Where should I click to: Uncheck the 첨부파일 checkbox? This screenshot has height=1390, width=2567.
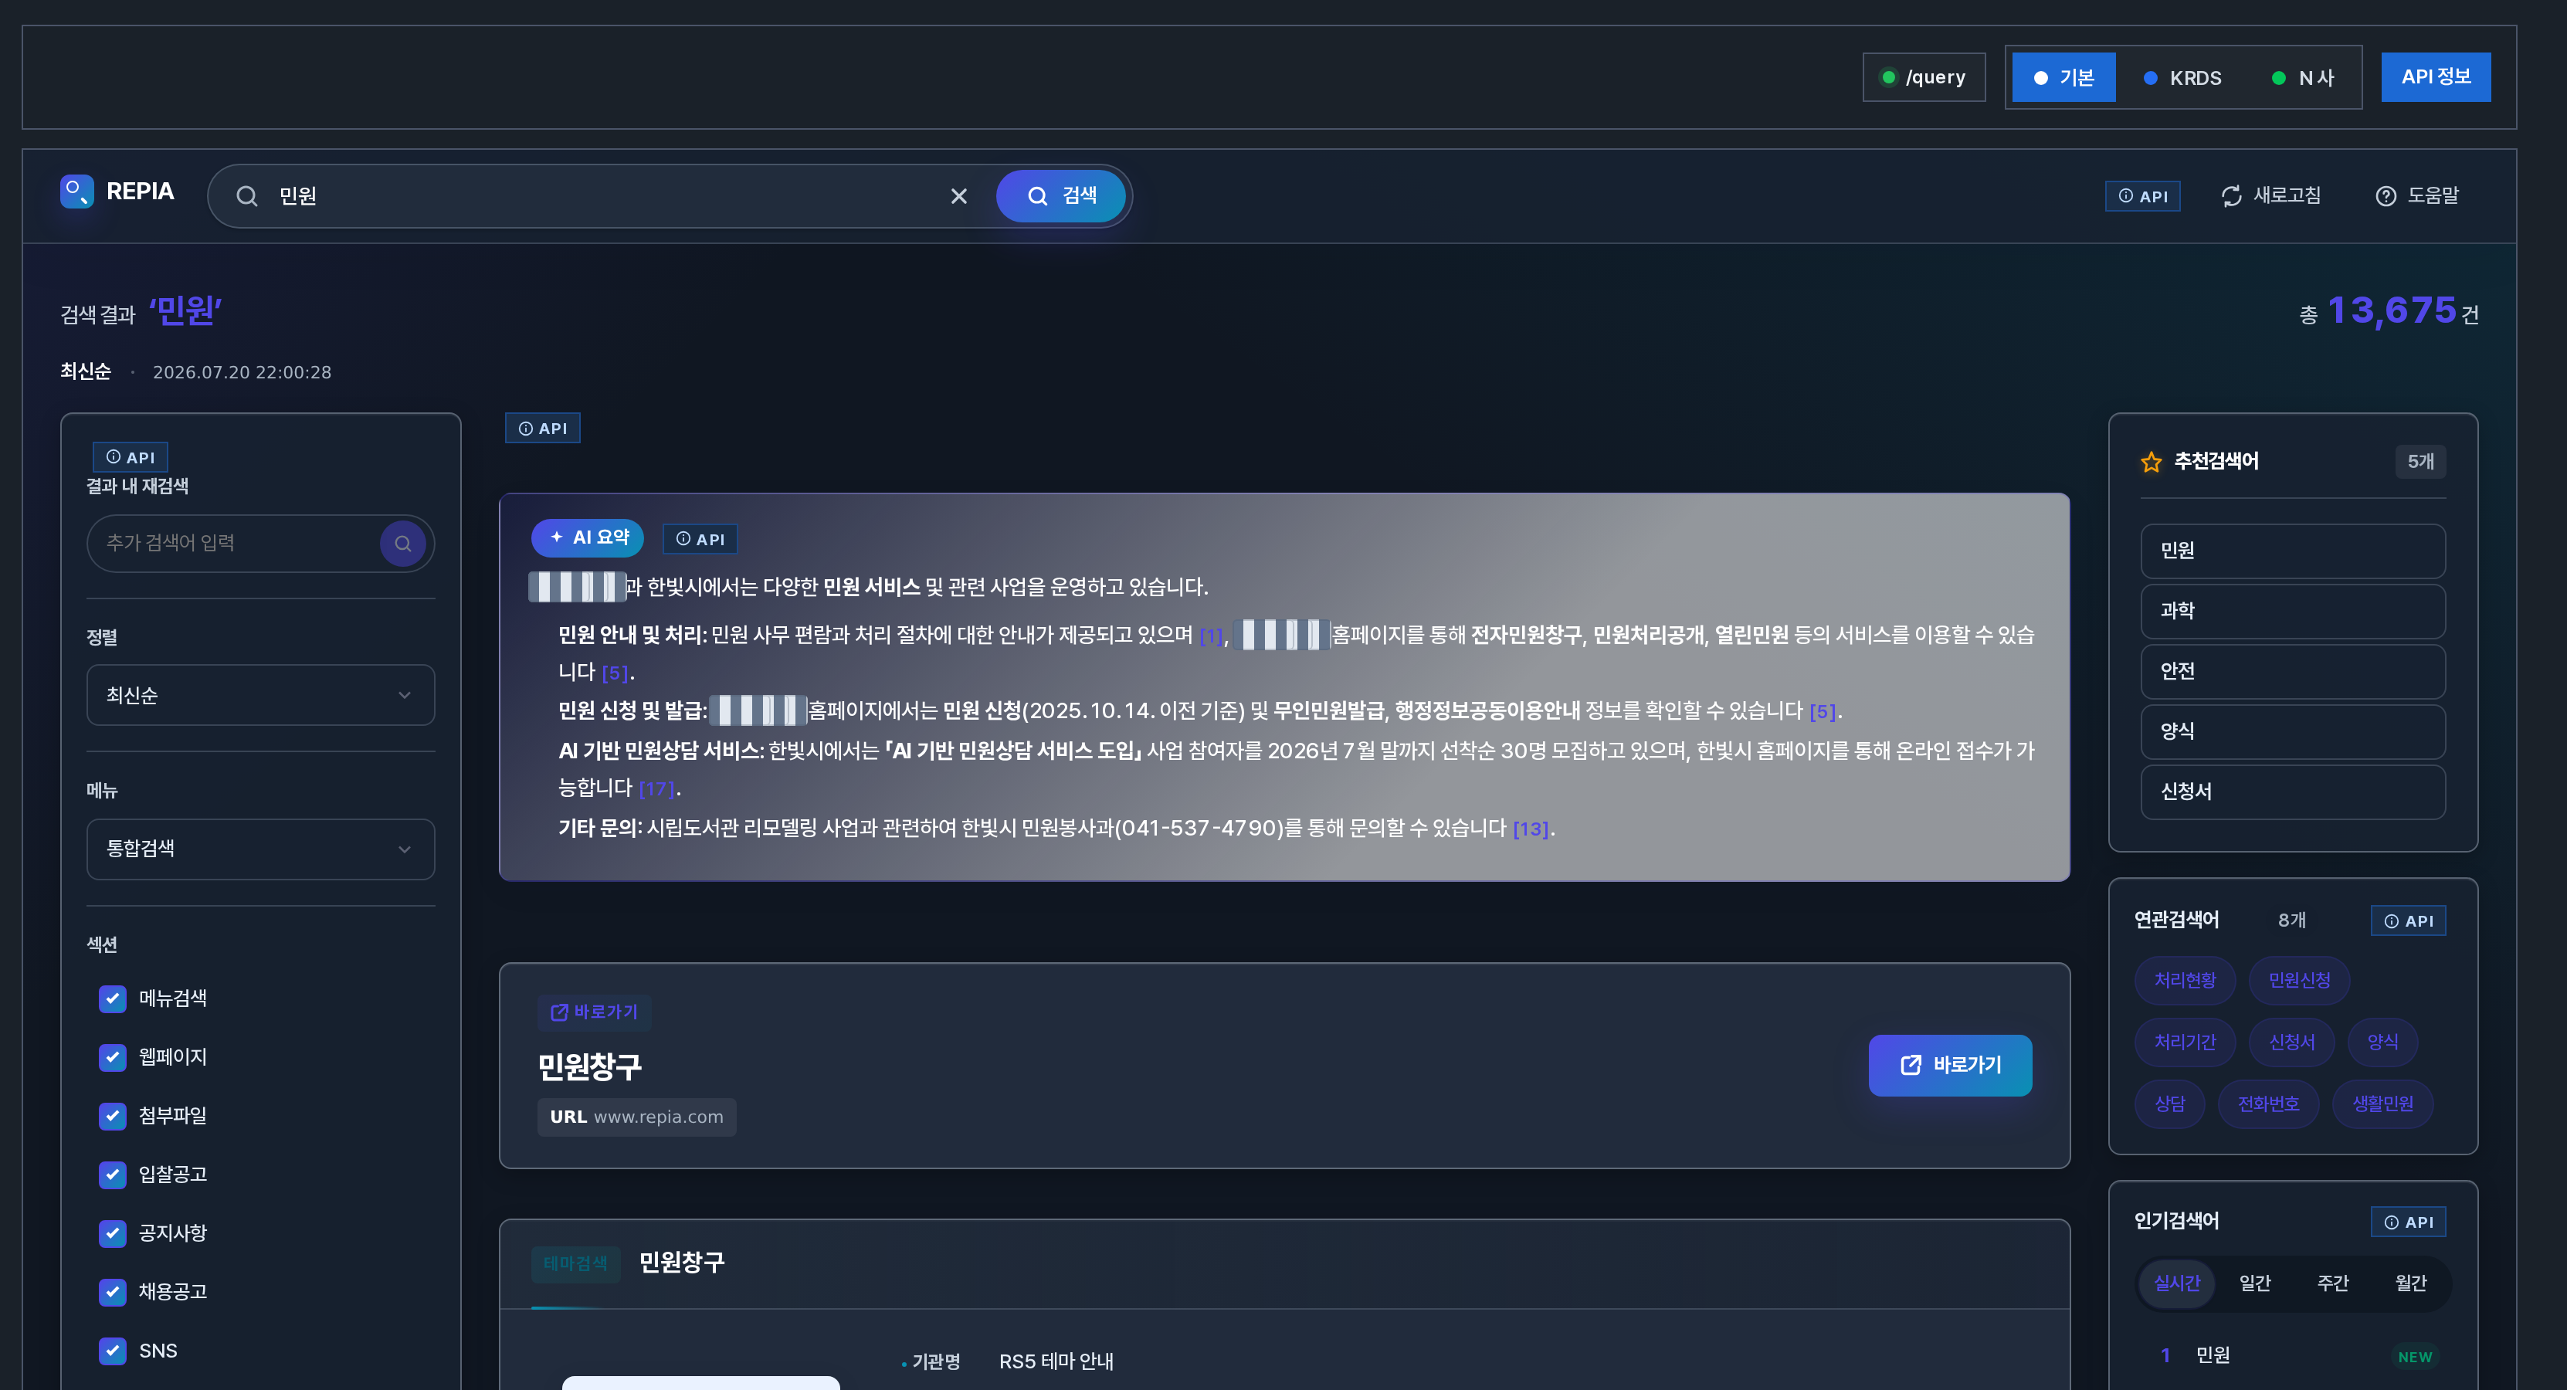pos(113,1116)
